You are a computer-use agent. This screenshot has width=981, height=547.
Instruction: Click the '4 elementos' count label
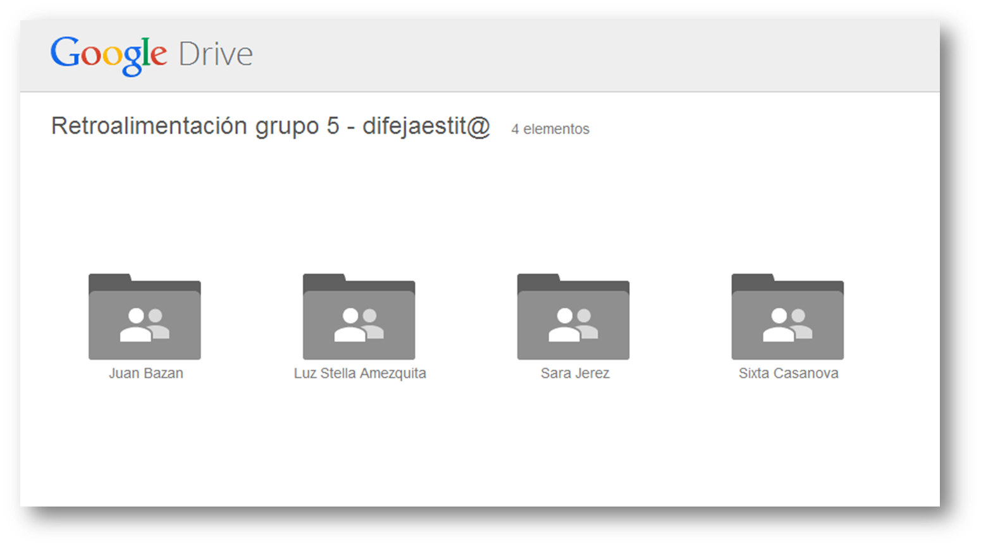(550, 129)
